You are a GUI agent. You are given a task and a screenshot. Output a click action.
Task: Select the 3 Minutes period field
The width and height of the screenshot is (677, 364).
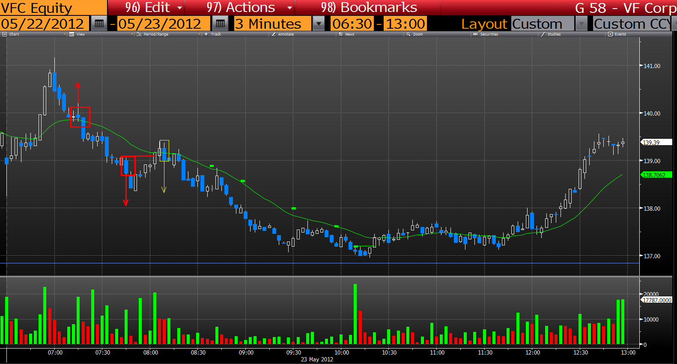tap(273, 24)
